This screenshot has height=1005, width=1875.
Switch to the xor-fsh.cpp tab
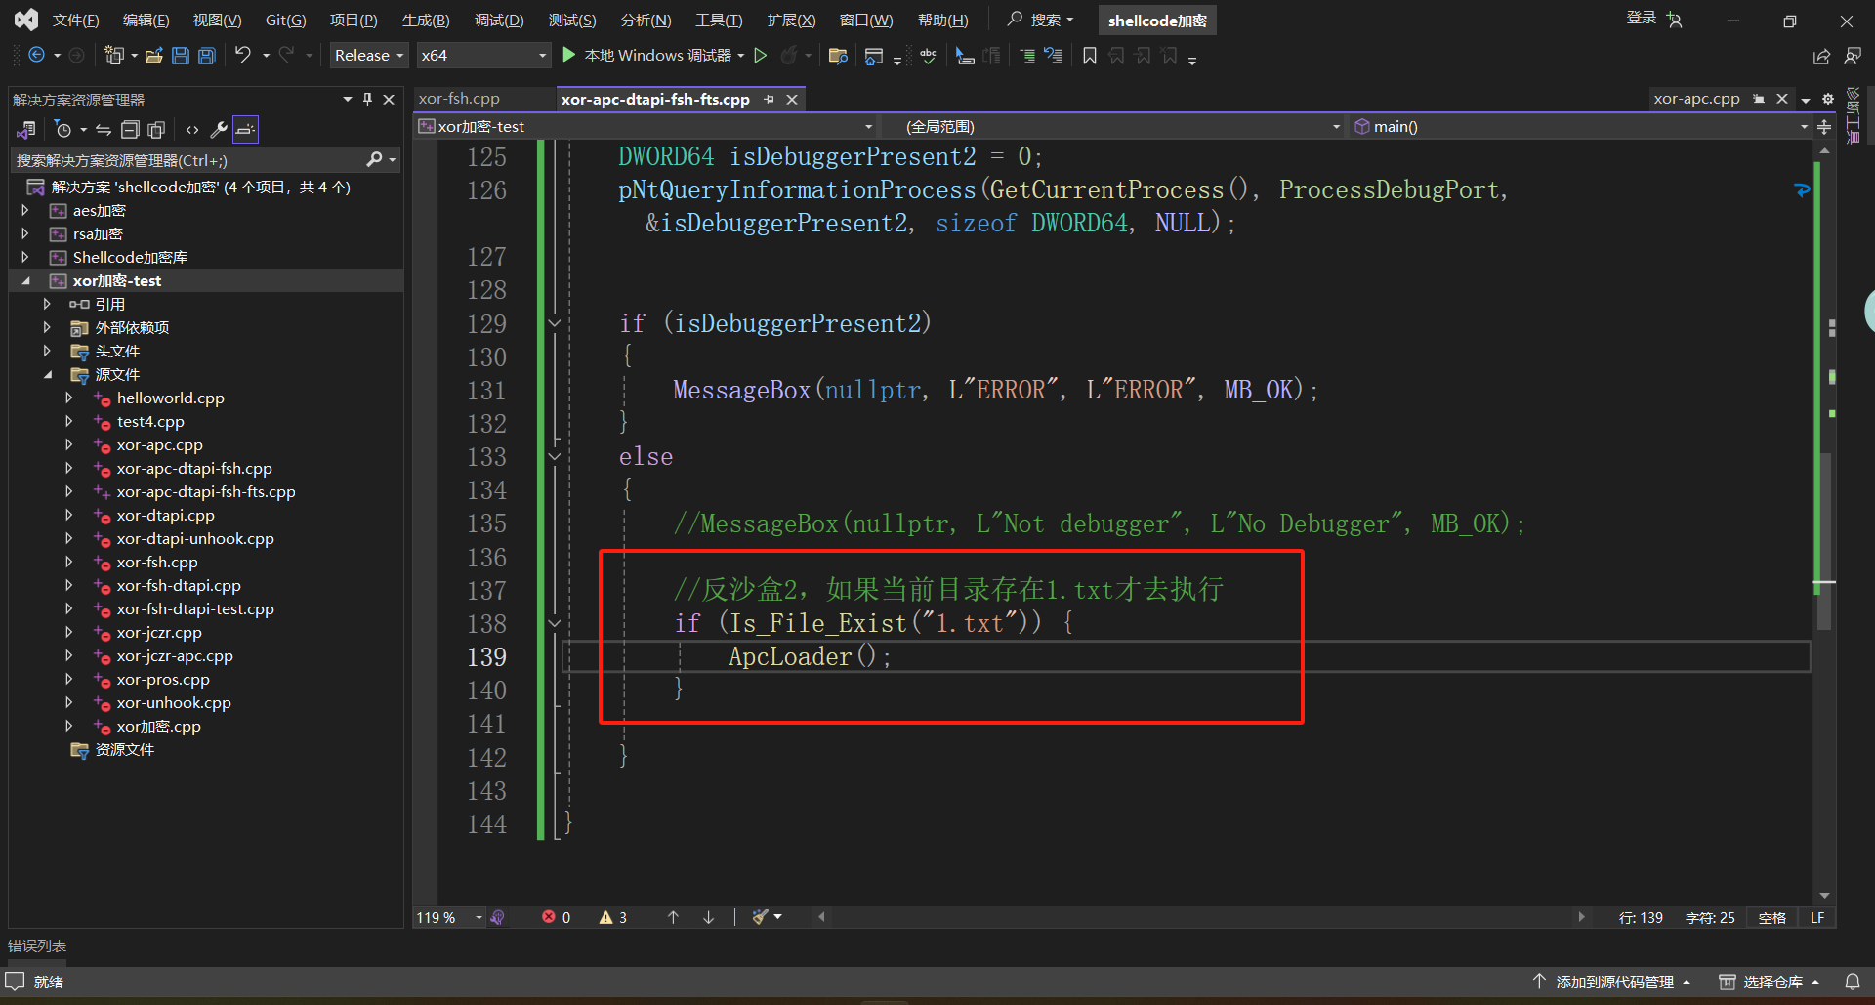(459, 99)
